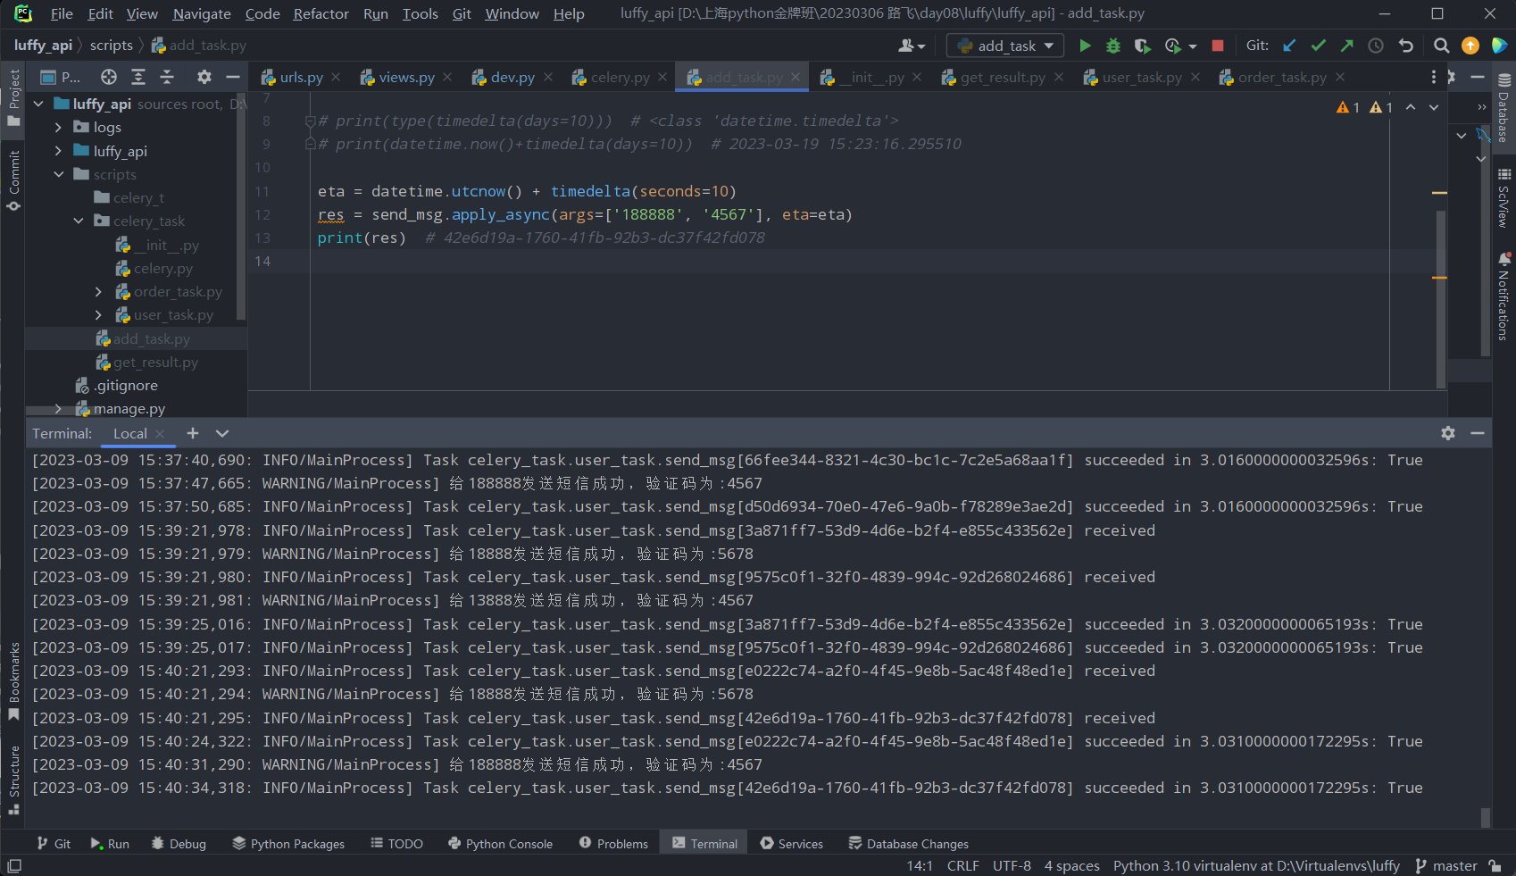This screenshot has height=876, width=1516.
Task: Collapse luffy_api root project node
Action: pos(39,104)
